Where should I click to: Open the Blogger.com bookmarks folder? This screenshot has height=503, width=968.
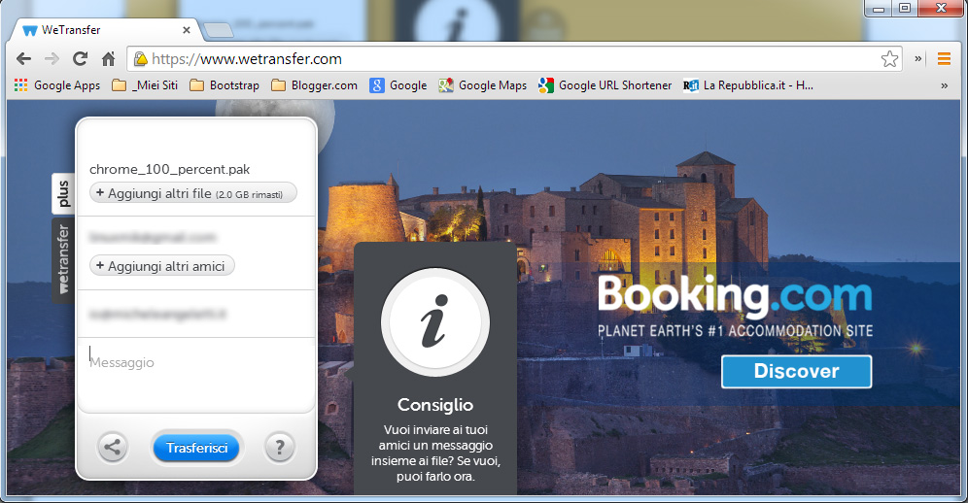314,85
